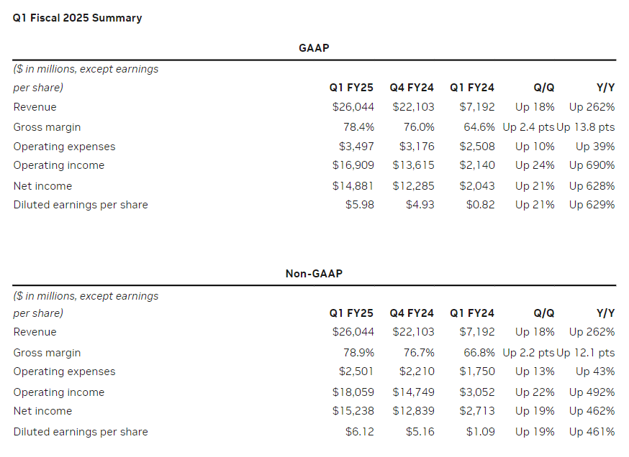Click Non-GAAP diluted EPS $6.12 value
Screen dimensions: 629x457
(359, 432)
